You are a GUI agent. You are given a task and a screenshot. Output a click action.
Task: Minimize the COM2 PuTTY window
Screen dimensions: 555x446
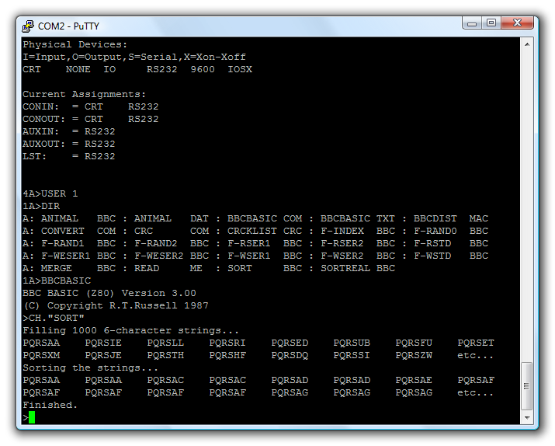coord(472,23)
